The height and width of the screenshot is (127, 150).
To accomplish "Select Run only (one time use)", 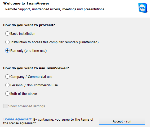I will click(x=7, y=50).
